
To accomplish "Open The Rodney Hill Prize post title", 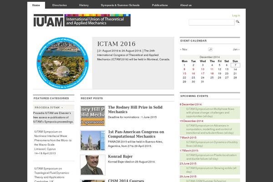I will tap(135, 110).
